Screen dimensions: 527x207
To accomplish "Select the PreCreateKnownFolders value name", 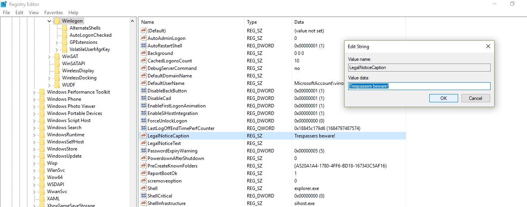I will [x=172, y=166].
